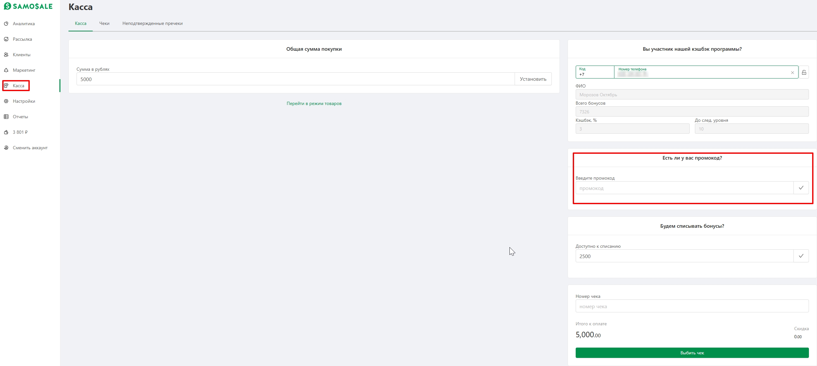Click the Рассылка sidebar icon
Screen dimensions: 817x366
[6, 39]
